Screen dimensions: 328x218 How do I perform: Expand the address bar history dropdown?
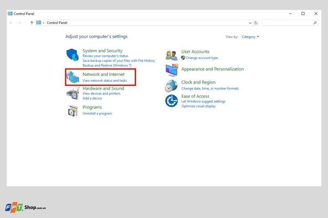pyautogui.click(x=250, y=23)
